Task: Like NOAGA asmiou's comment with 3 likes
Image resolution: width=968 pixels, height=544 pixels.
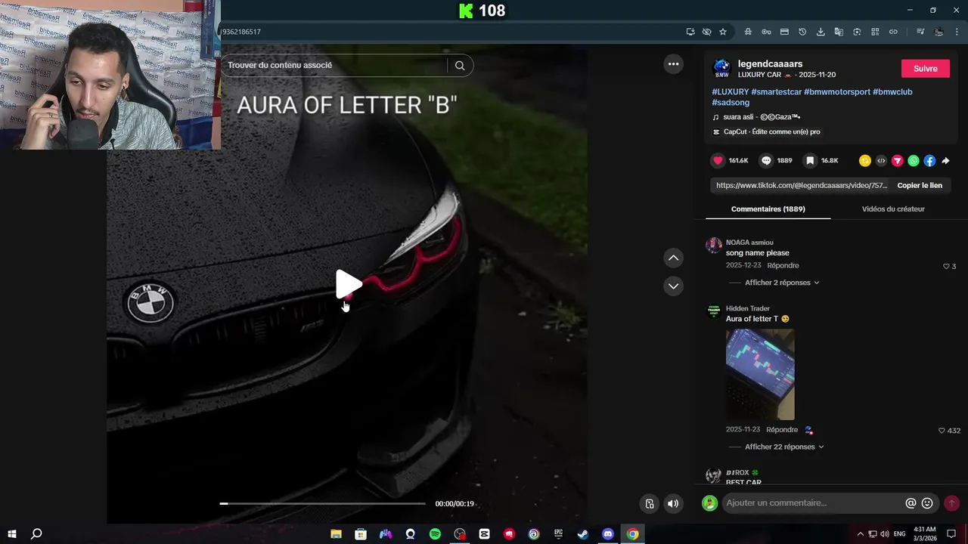Action: click(x=946, y=266)
